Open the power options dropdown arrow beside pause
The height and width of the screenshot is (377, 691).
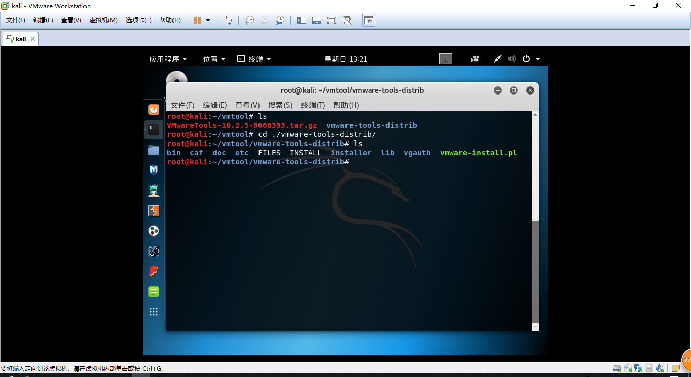pyautogui.click(x=208, y=20)
